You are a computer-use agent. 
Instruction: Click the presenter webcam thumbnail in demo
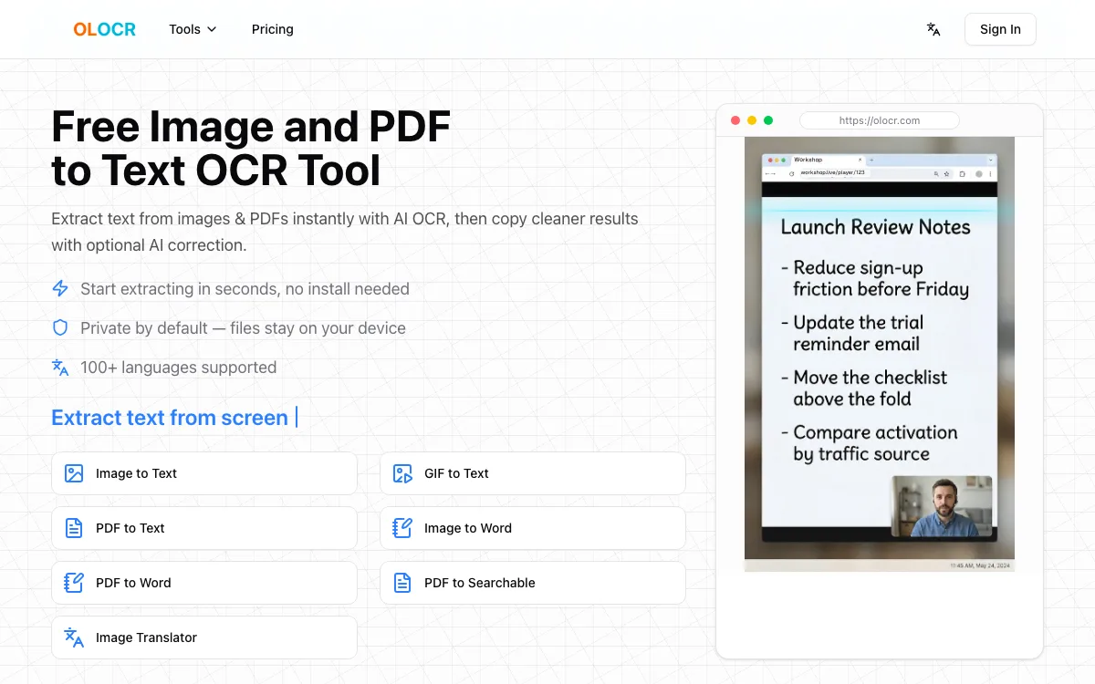942,506
